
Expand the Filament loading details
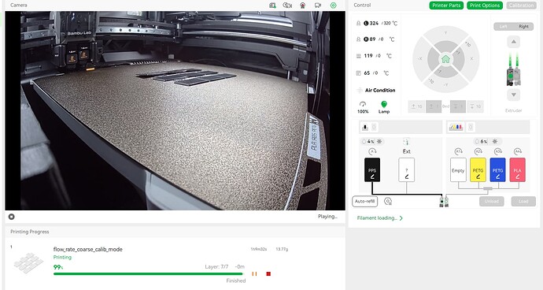tap(380, 218)
